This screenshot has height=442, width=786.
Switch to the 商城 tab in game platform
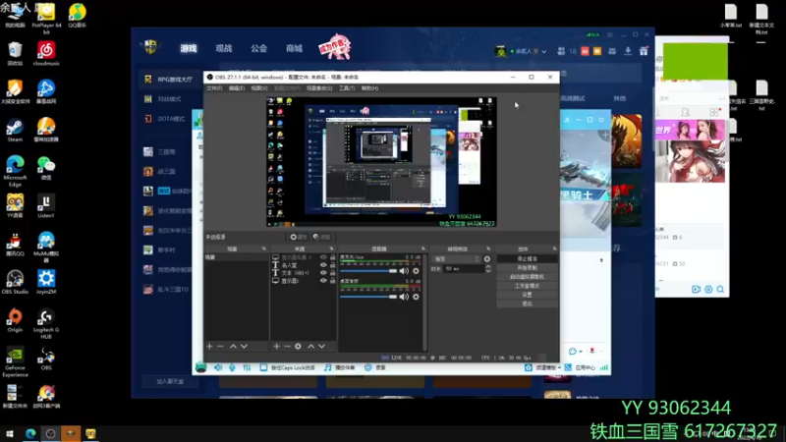click(x=294, y=48)
